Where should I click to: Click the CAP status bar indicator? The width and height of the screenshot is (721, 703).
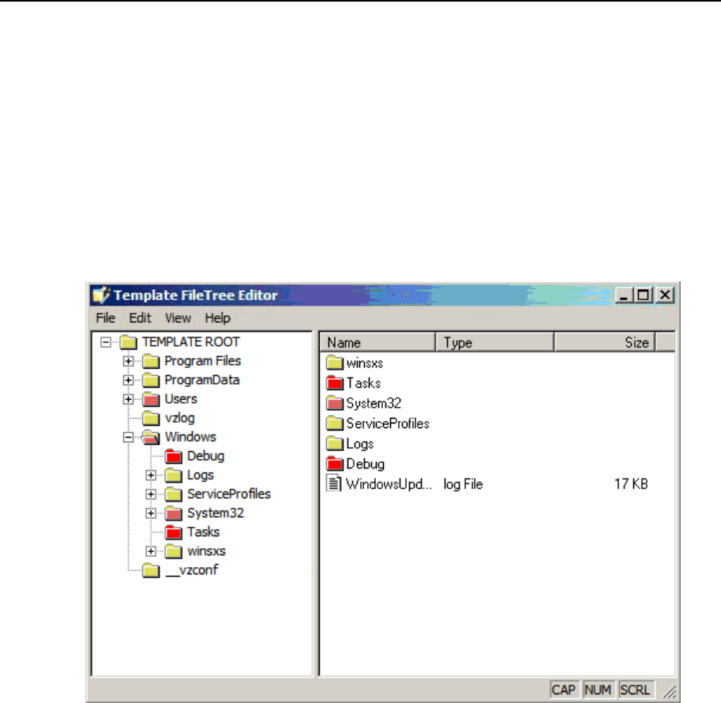563,690
